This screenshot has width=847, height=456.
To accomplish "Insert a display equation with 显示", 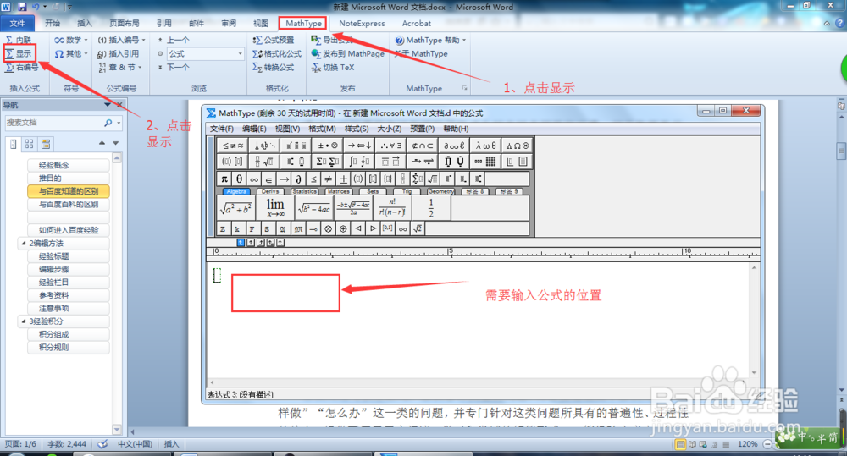I will coord(19,53).
